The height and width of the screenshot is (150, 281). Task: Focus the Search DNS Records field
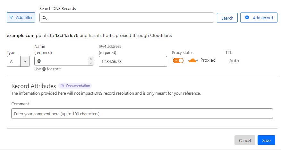[x=127, y=18]
